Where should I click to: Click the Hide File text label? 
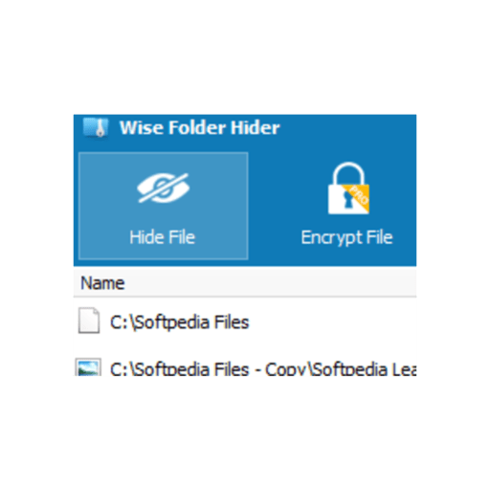(162, 237)
